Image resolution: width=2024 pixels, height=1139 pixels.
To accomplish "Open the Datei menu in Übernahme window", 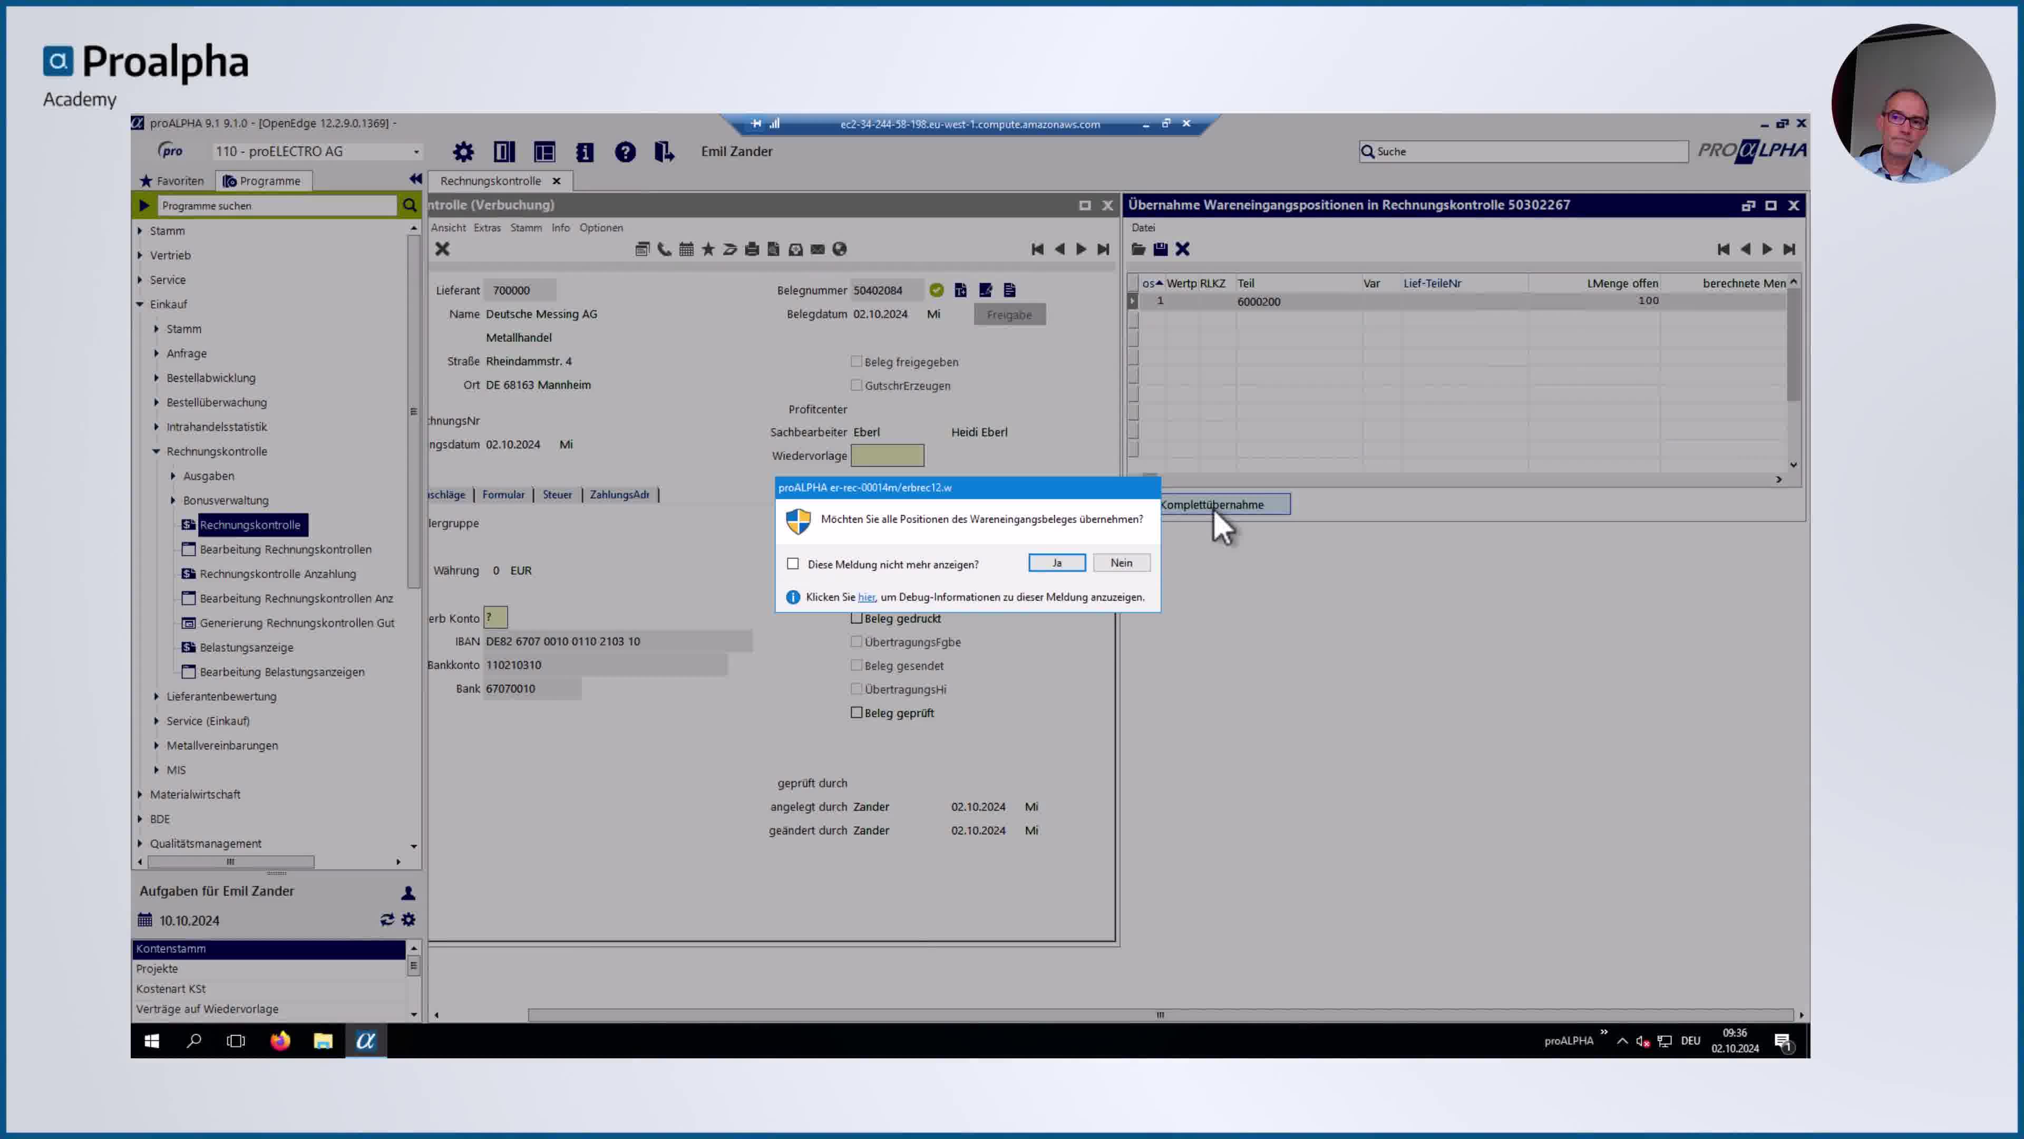I will tap(1143, 227).
